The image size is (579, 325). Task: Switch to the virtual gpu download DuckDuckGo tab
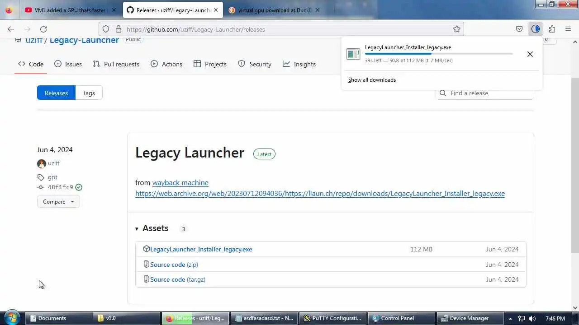pyautogui.click(x=275, y=10)
